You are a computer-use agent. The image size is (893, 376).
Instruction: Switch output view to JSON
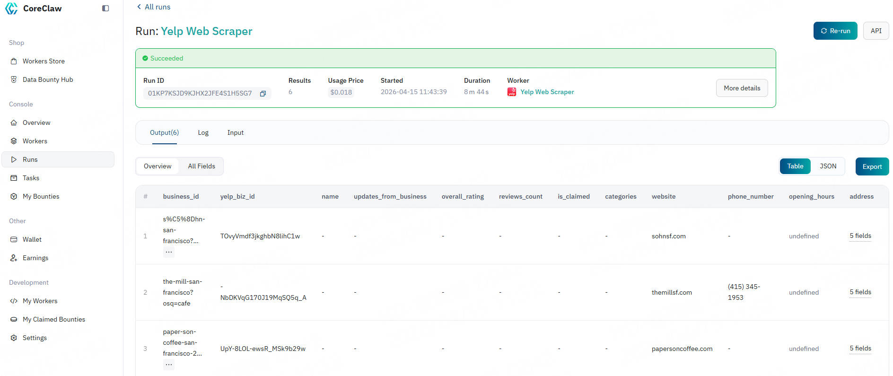[x=828, y=166]
